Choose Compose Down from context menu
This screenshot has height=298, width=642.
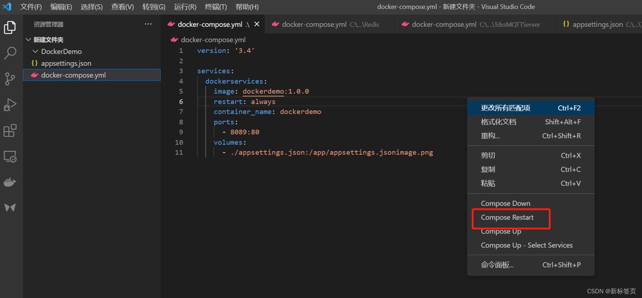click(x=506, y=203)
